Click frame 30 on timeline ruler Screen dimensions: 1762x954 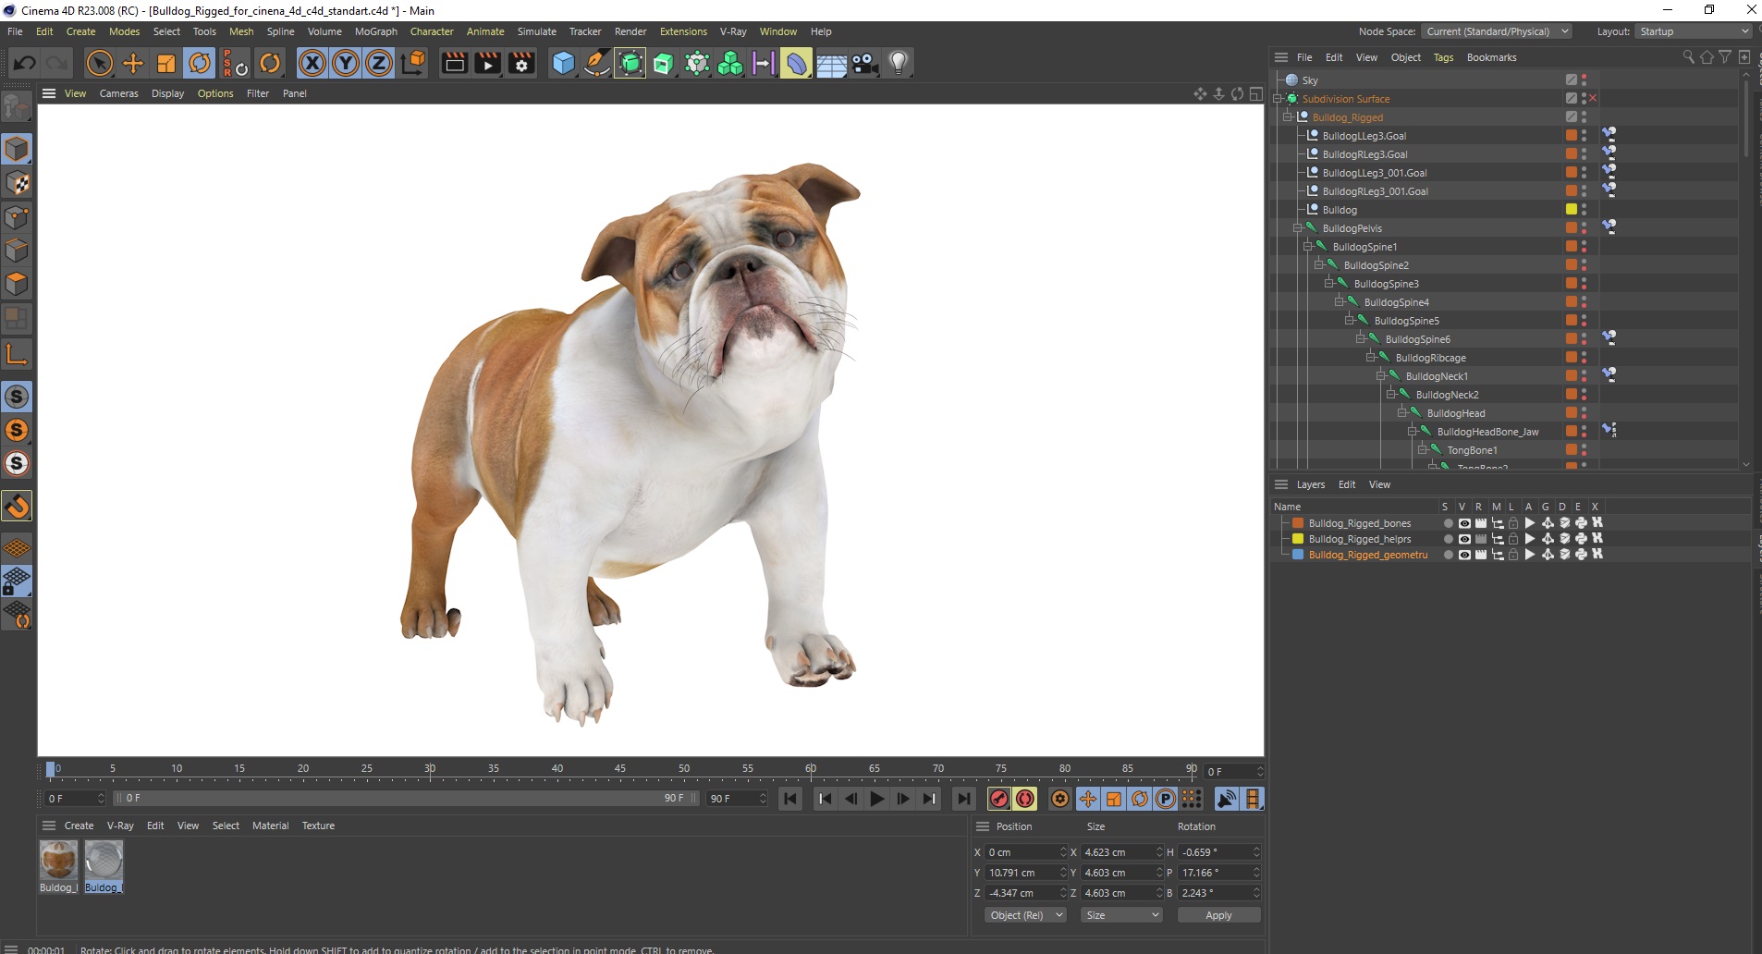pyautogui.click(x=430, y=769)
